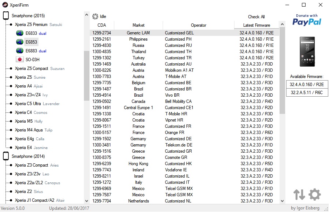Select the Netherlands Customized NL row
The height and width of the screenshot is (212, 329).
[x=185, y=201]
